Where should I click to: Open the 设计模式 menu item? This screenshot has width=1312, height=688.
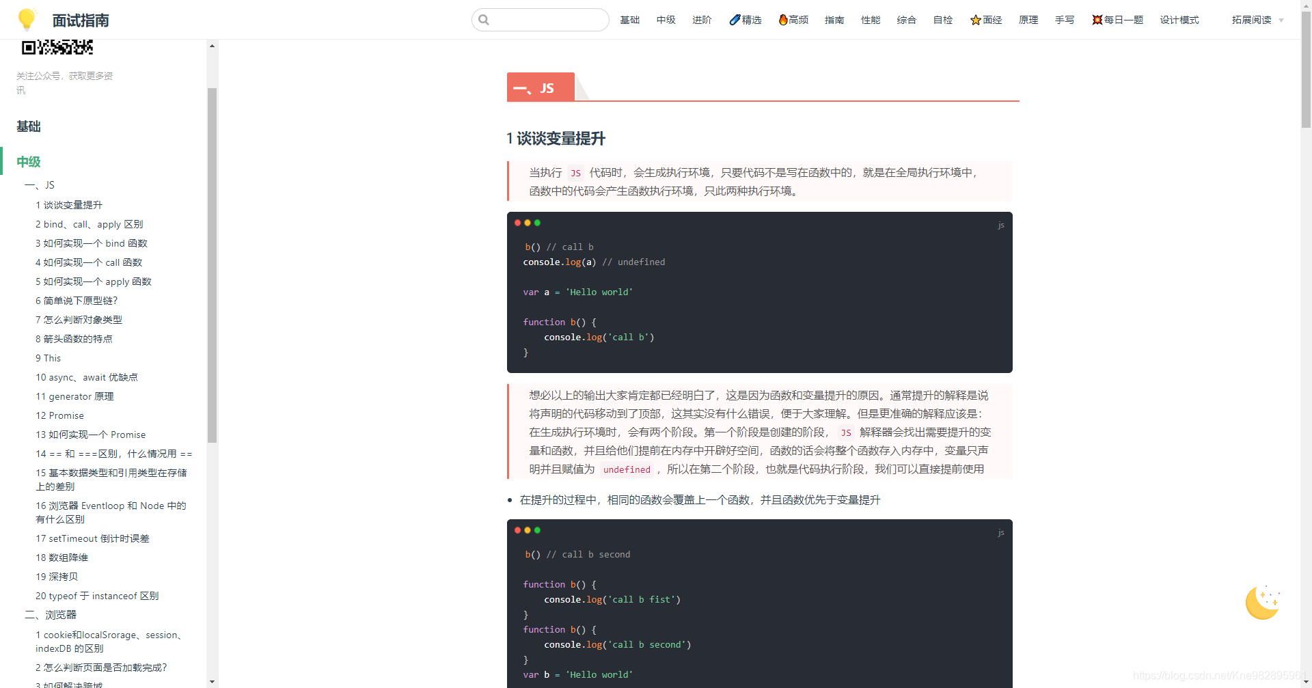click(1179, 20)
